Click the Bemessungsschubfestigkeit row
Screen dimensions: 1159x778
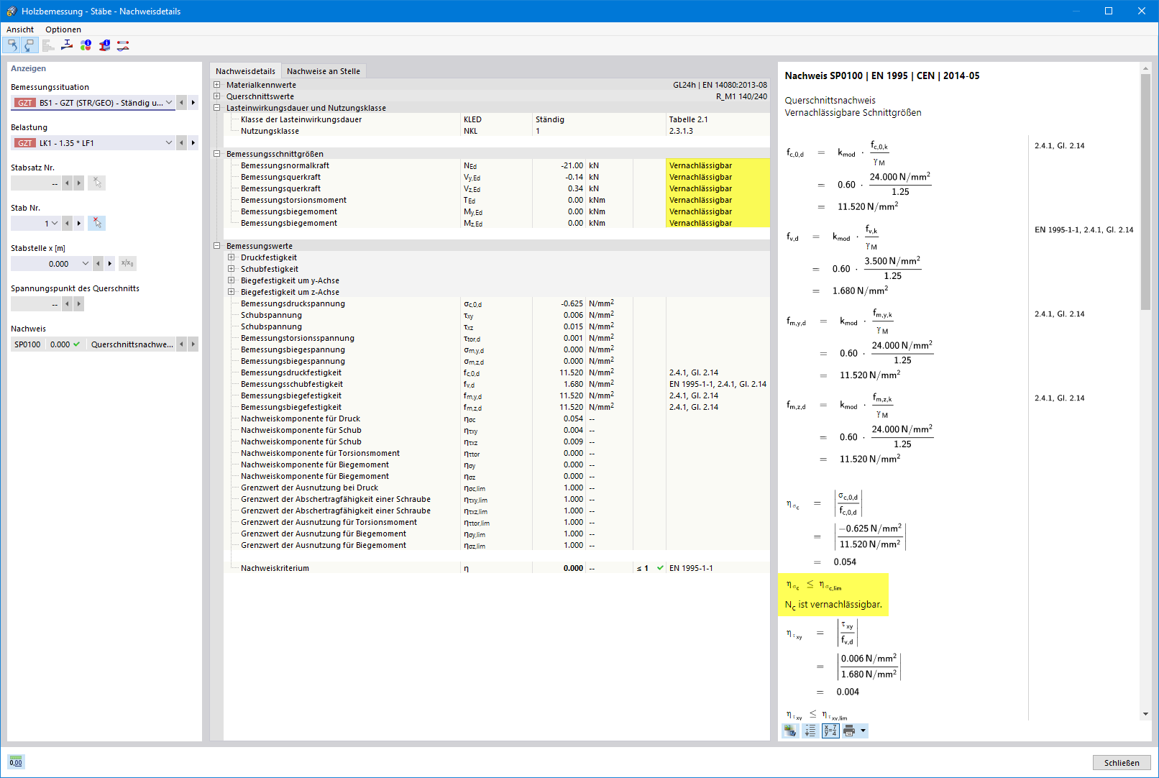point(498,384)
